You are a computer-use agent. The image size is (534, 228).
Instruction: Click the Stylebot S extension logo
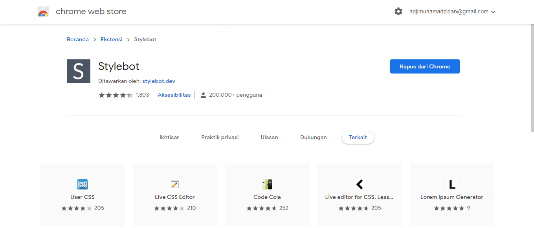tap(79, 71)
